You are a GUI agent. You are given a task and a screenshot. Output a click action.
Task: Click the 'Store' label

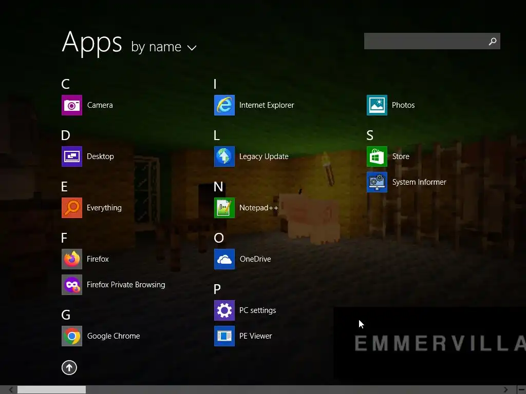401,156
